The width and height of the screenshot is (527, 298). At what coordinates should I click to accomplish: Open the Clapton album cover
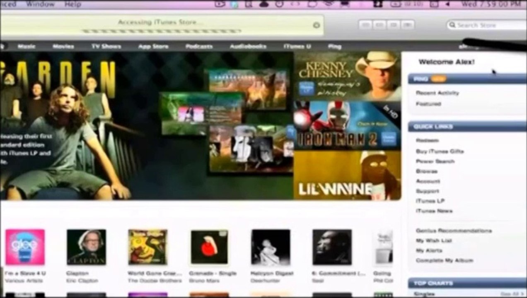(86, 247)
